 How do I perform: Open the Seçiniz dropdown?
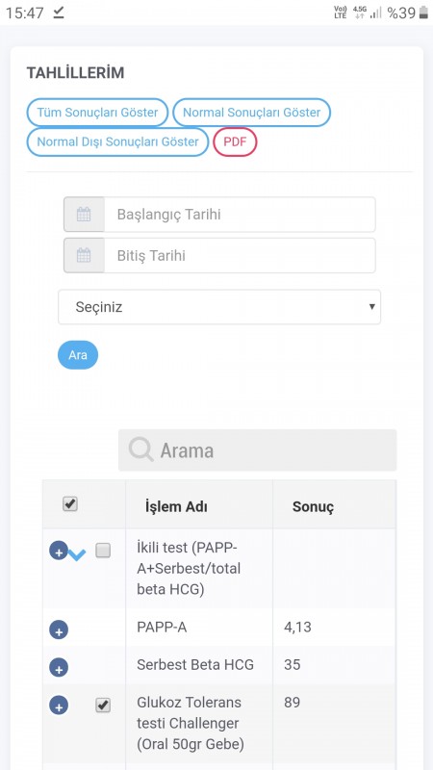click(219, 307)
